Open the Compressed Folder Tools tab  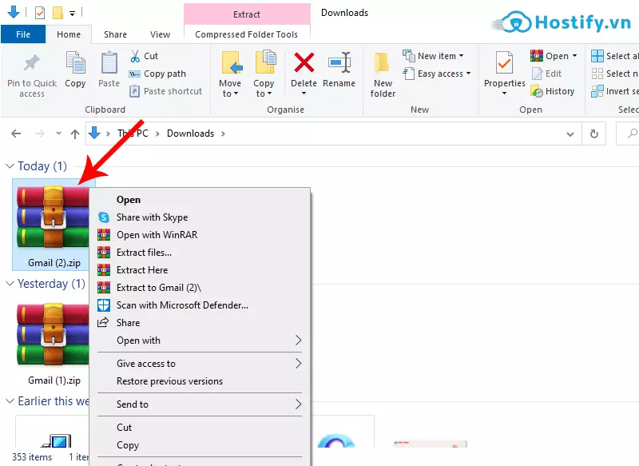tap(247, 34)
